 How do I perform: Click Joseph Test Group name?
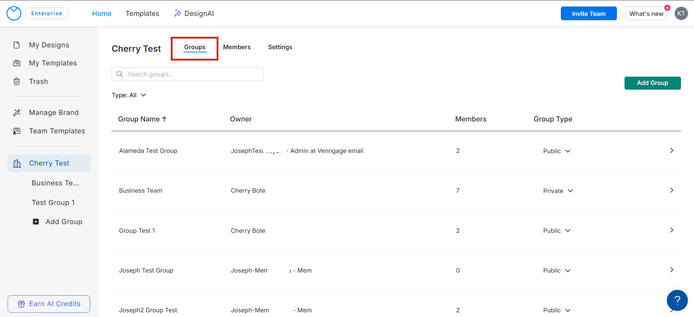click(x=146, y=270)
